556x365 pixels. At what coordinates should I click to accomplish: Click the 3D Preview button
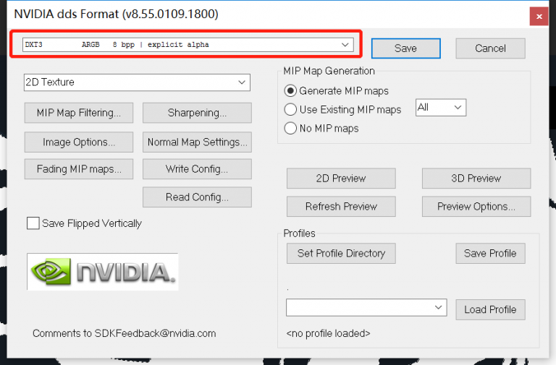tap(476, 179)
